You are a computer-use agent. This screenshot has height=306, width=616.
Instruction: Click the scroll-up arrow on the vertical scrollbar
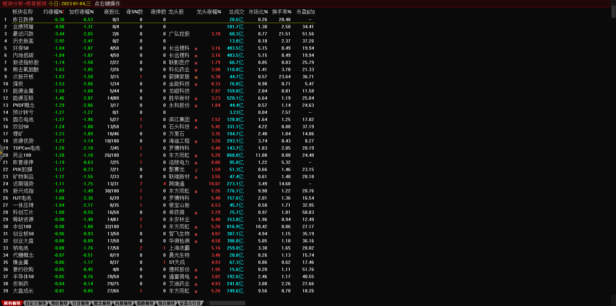pos(613,2)
